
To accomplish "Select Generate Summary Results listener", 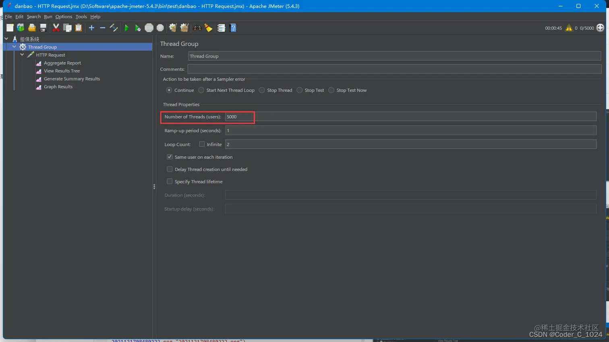I will (72, 79).
